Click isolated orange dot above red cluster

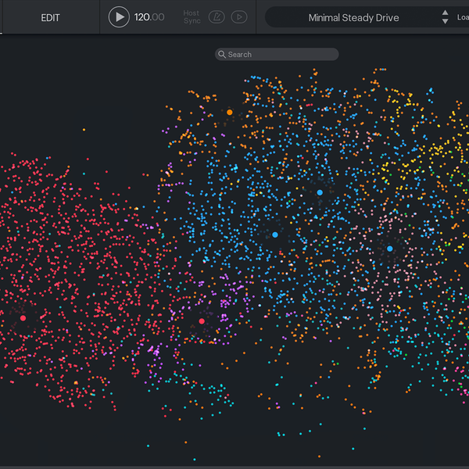(84, 130)
